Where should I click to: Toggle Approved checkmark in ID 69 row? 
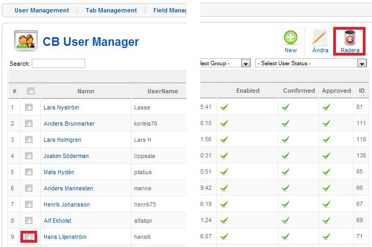pos(327,220)
